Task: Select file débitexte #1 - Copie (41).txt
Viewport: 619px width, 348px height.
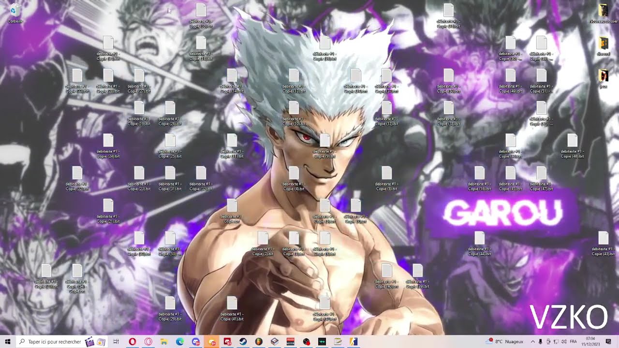Action: coord(232,309)
